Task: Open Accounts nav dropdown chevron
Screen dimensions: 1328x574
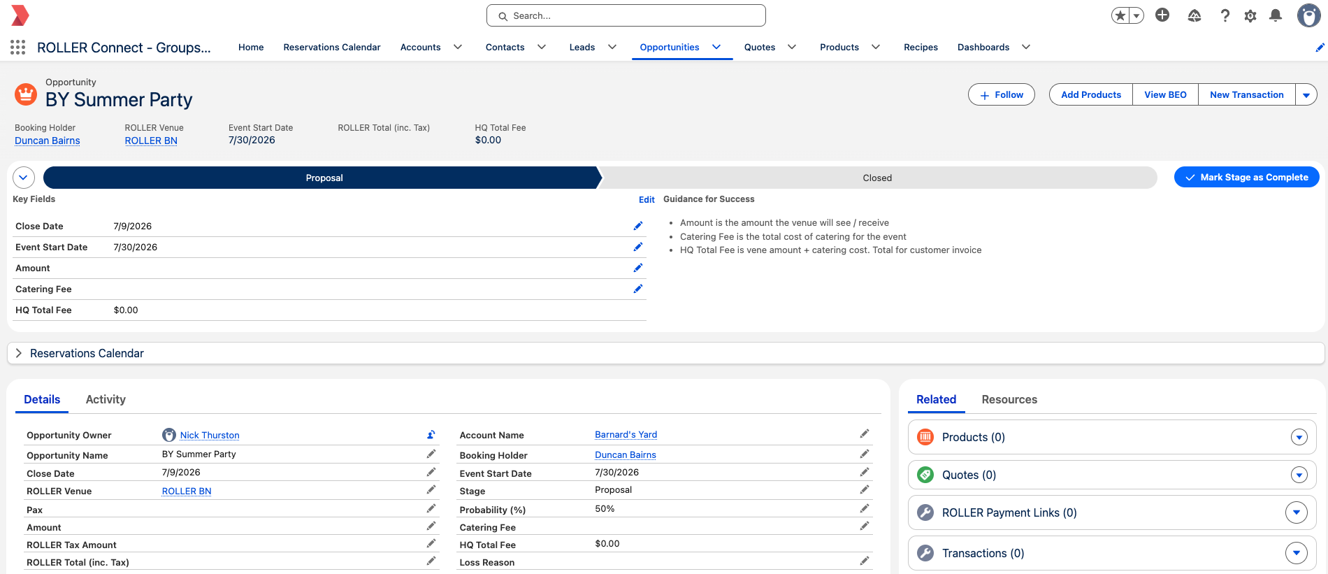Action: coord(458,48)
